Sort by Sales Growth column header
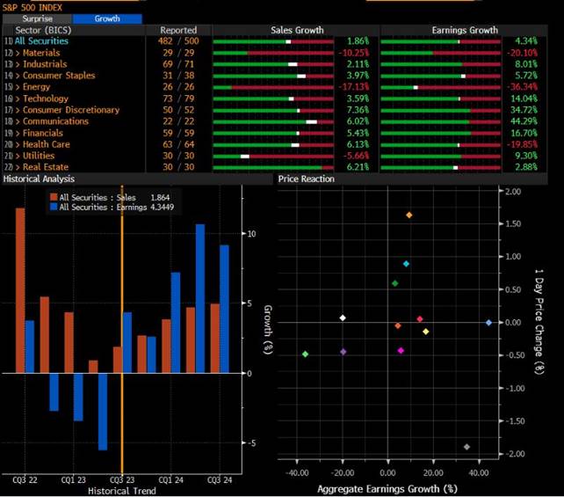 tap(297, 30)
